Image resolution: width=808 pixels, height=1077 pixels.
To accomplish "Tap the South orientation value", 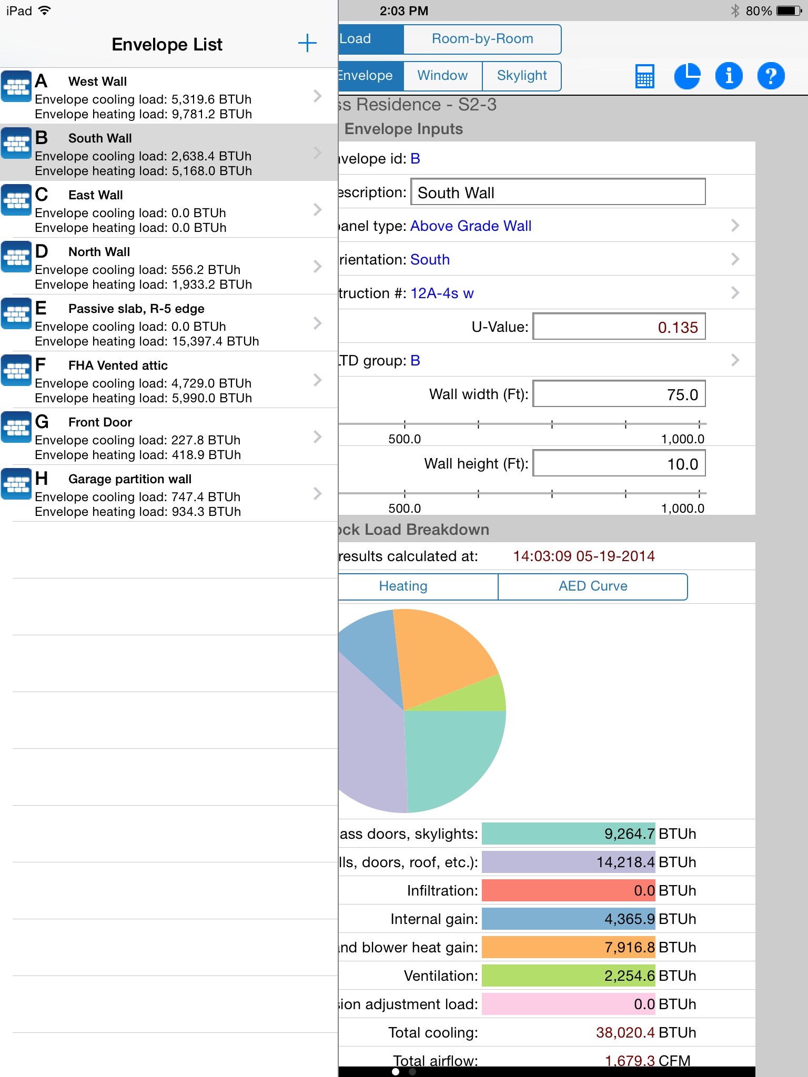I will (x=430, y=260).
